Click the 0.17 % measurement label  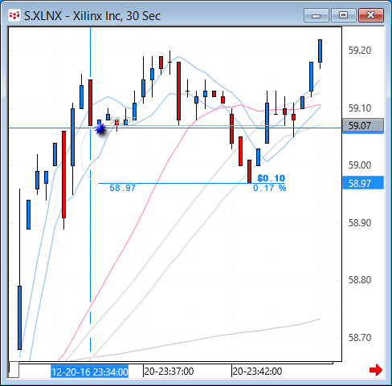269,188
